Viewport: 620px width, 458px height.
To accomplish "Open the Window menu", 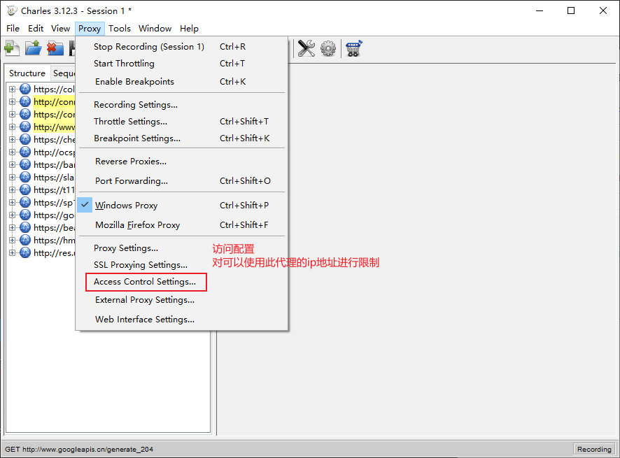I will coord(155,29).
